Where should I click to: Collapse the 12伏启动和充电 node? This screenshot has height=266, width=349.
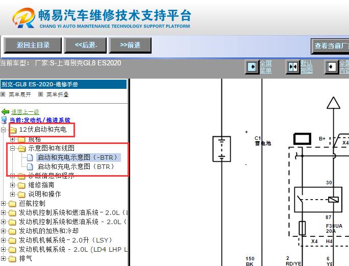coord(4,130)
